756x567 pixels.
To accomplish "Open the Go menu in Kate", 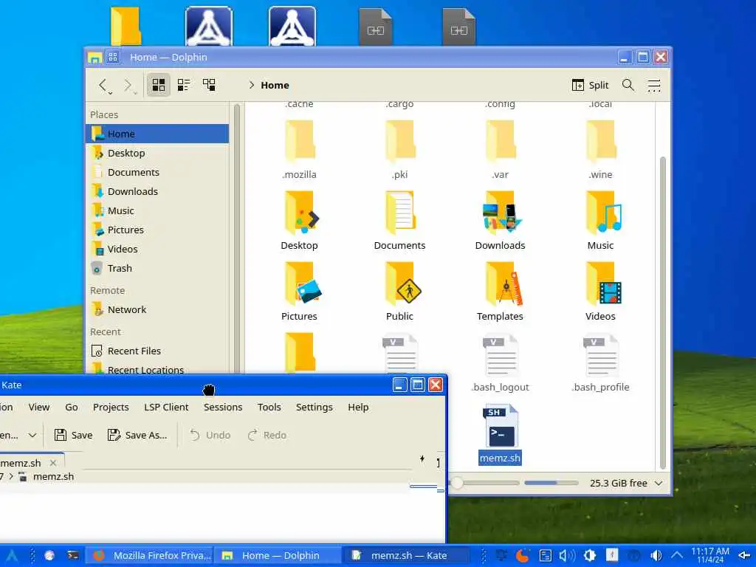I will [x=72, y=407].
